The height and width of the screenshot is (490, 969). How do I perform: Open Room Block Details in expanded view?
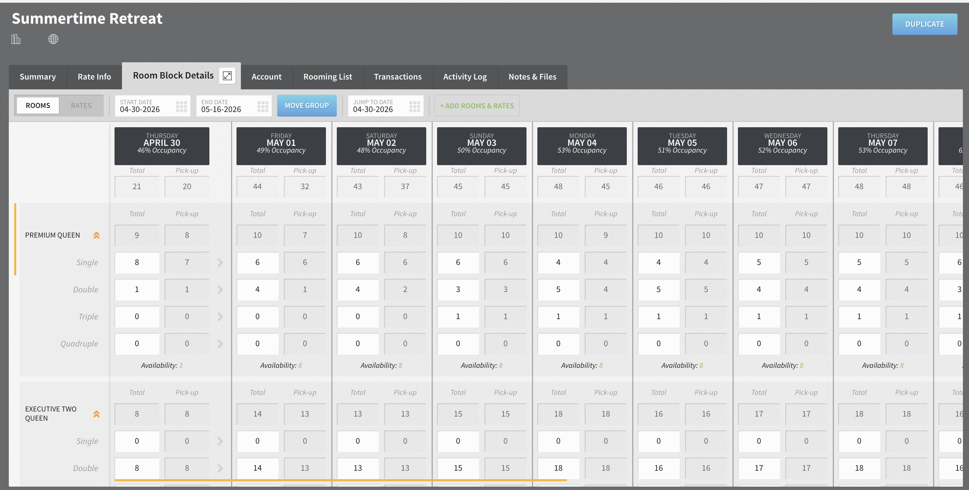(227, 76)
